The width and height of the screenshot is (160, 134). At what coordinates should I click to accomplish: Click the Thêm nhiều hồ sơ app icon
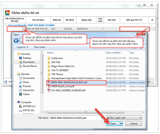[7, 13]
